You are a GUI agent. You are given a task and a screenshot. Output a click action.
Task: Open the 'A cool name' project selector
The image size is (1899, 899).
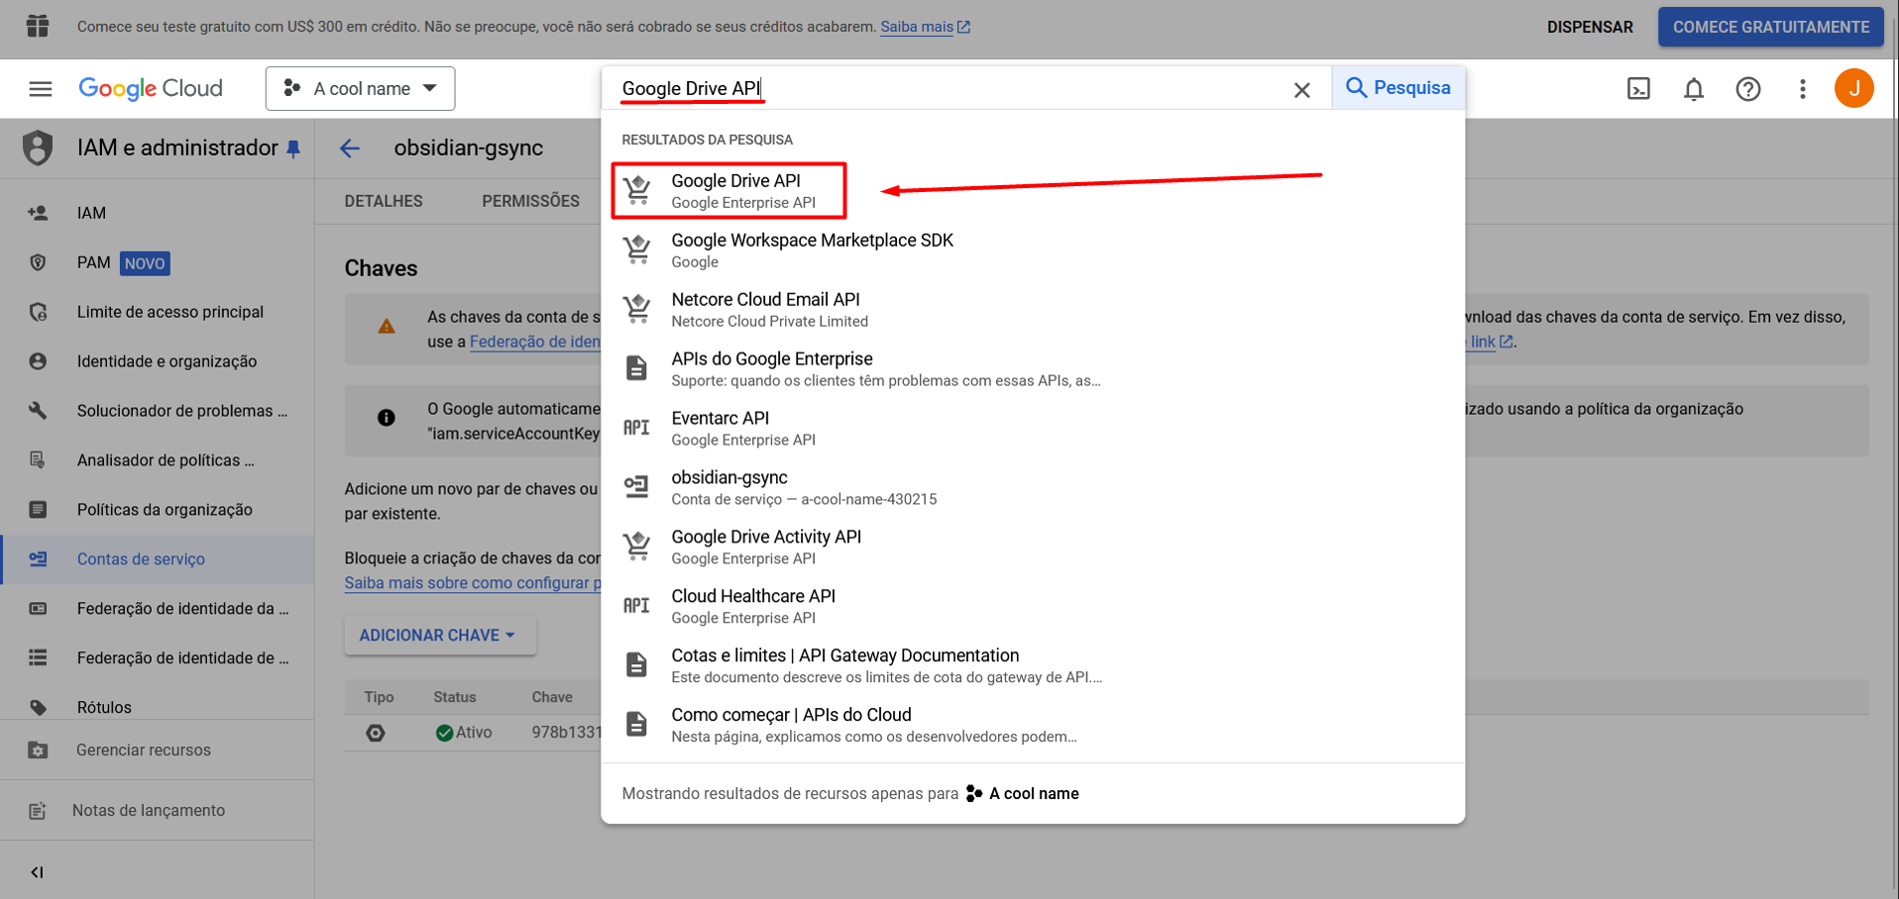360,89
